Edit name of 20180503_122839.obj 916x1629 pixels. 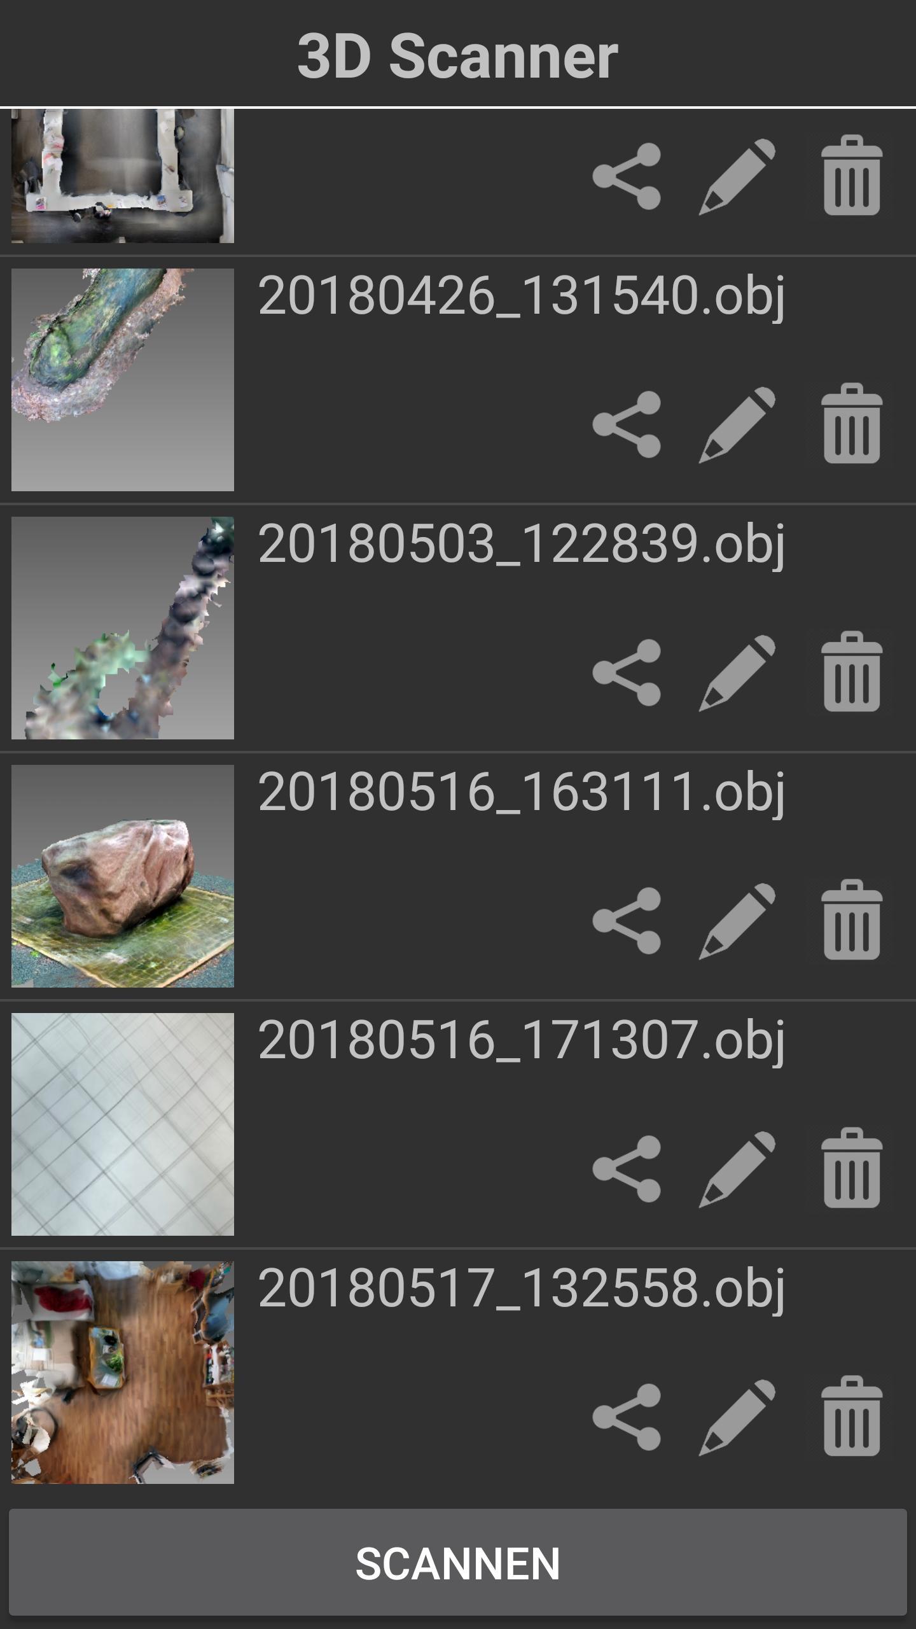737,673
